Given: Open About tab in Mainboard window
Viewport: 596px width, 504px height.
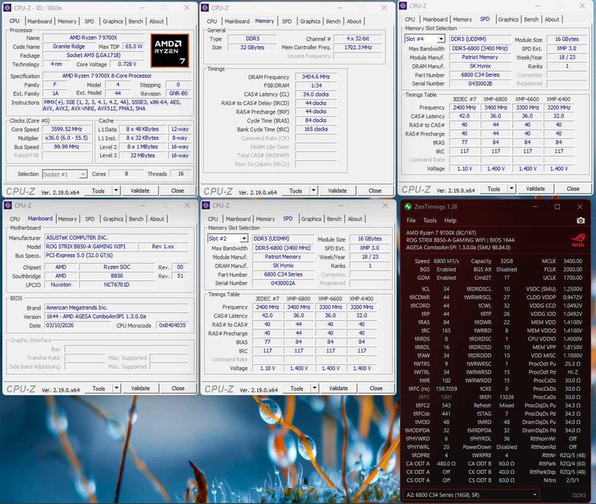Looking at the screenshot, I should click(x=157, y=219).
